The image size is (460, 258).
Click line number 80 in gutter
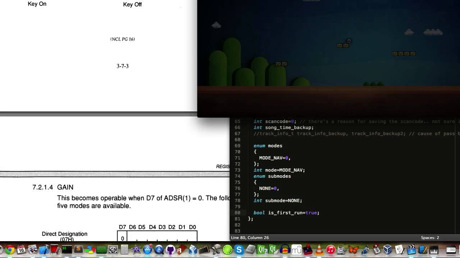(x=238, y=213)
